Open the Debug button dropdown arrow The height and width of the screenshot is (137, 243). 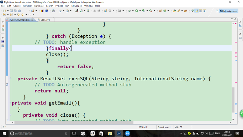pos(133,11)
